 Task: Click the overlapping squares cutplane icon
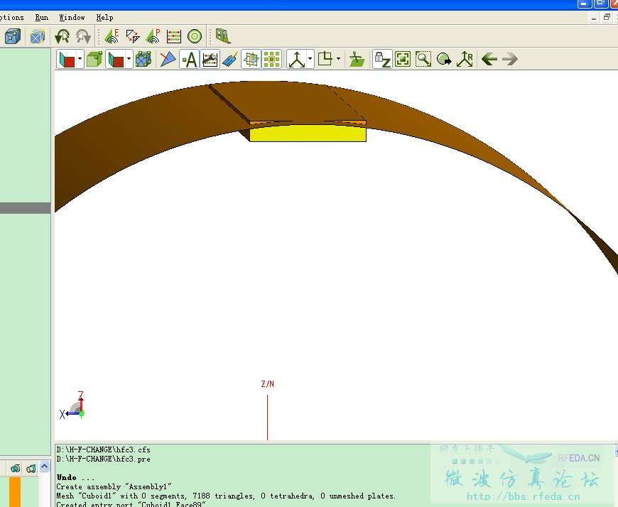point(325,60)
